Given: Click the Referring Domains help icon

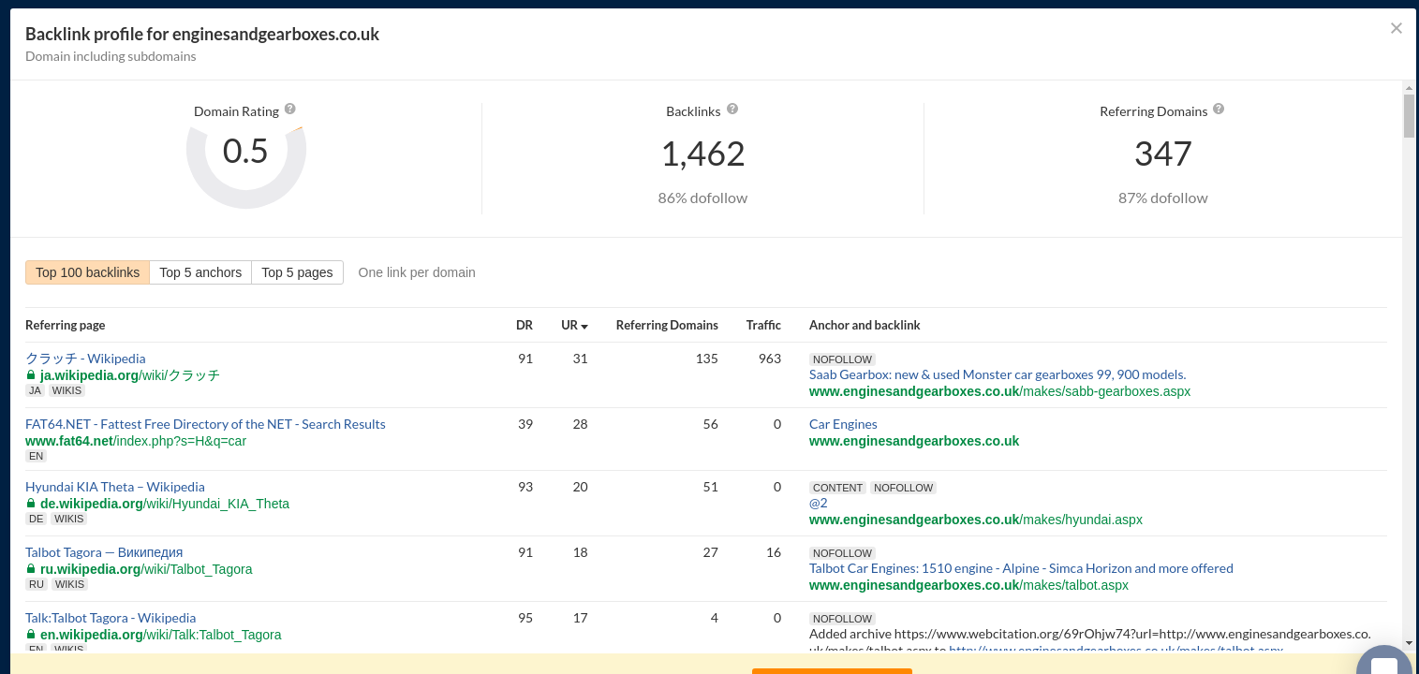Looking at the screenshot, I should tap(1219, 110).
